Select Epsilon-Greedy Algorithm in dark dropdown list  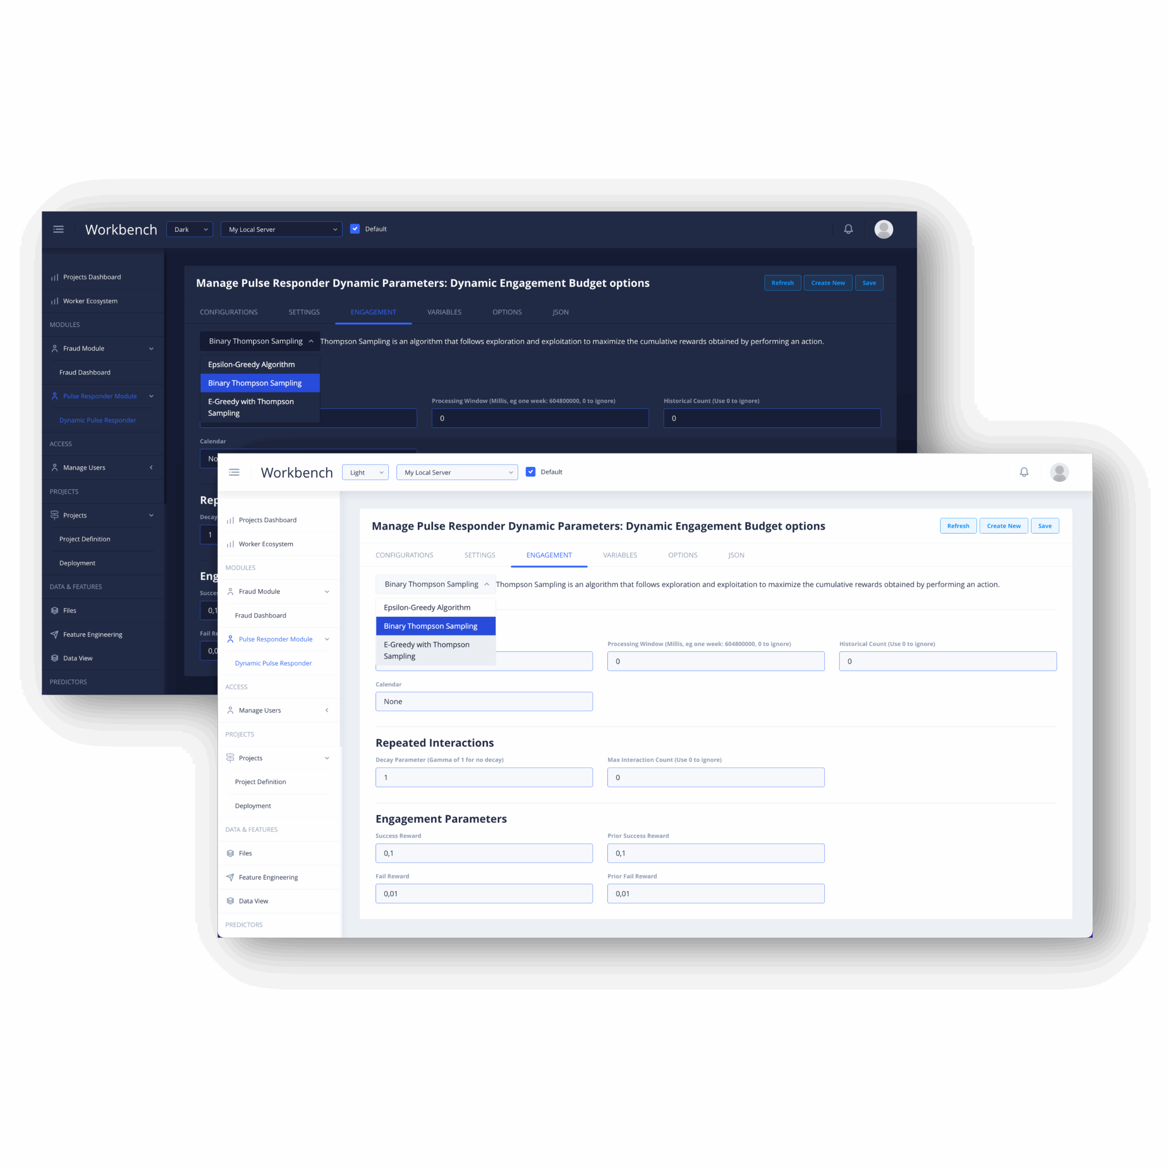(260, 365)
